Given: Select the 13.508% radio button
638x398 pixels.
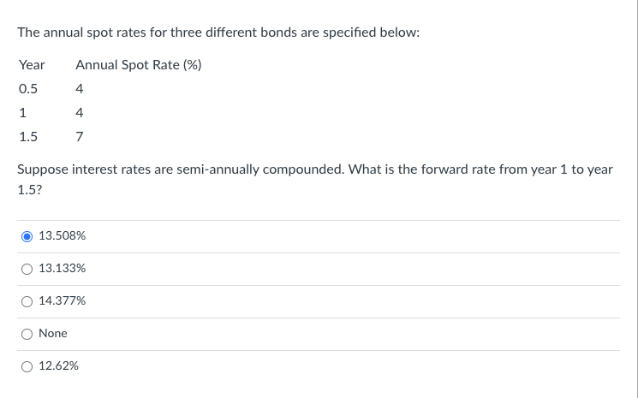Looking at the screenshot, I should (x=27, y=235).
